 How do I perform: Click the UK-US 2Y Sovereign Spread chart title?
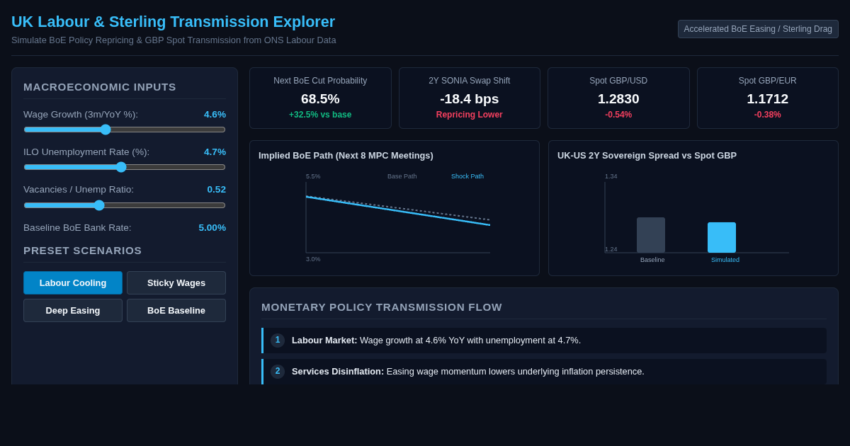pyautogui.click(x=647, y=156)
